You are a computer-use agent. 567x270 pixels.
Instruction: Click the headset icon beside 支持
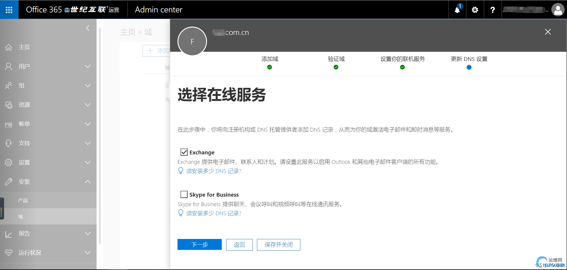9,143
